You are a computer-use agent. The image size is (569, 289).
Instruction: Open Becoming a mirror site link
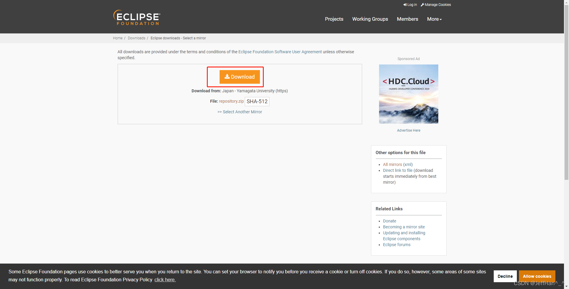404,227
